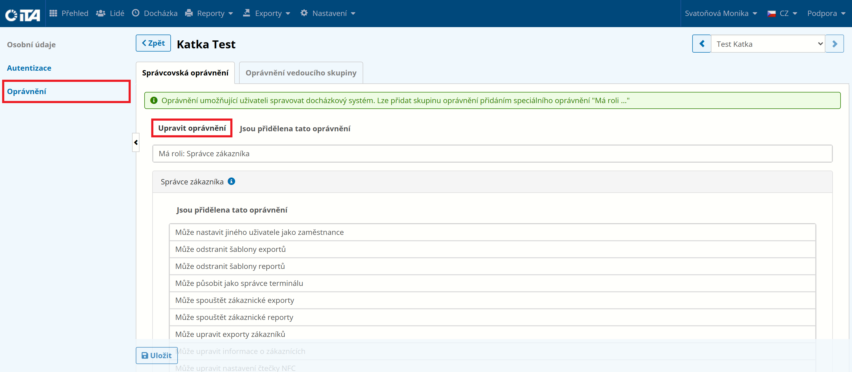Expand the Podpora support menu

tap(826, 13)
